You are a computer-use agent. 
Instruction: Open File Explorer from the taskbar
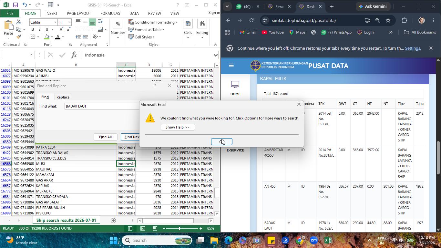tap(214, 240)
